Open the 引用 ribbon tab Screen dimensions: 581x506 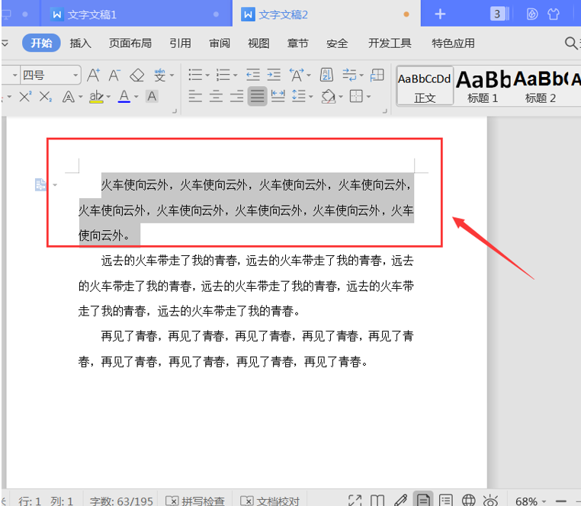tap(180, 43)
